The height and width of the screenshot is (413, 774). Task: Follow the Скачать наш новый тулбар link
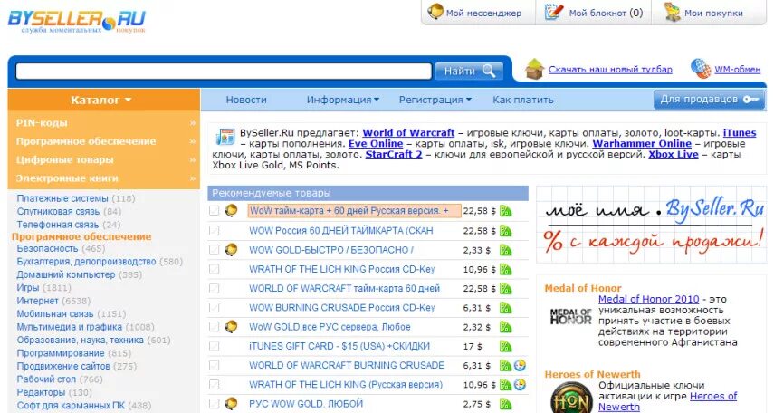610,70
